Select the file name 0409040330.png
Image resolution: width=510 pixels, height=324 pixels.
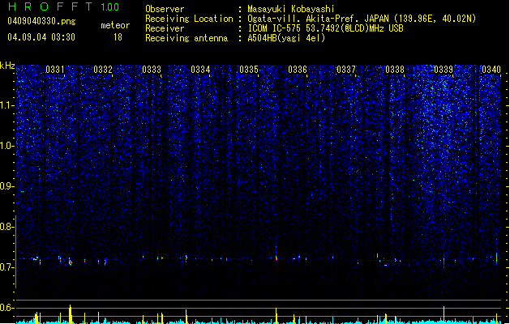coord(41,21)
